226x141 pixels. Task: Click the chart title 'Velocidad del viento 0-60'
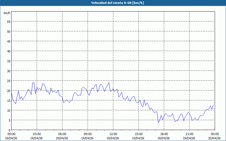113,3
